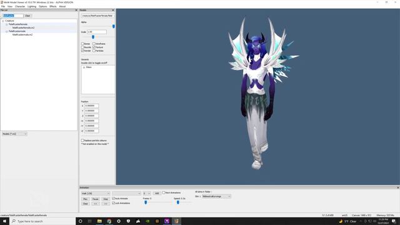Adjust the Alpha slider handle
The height and width of the screenshot is (225, 400).
click(x=114, y=26)
